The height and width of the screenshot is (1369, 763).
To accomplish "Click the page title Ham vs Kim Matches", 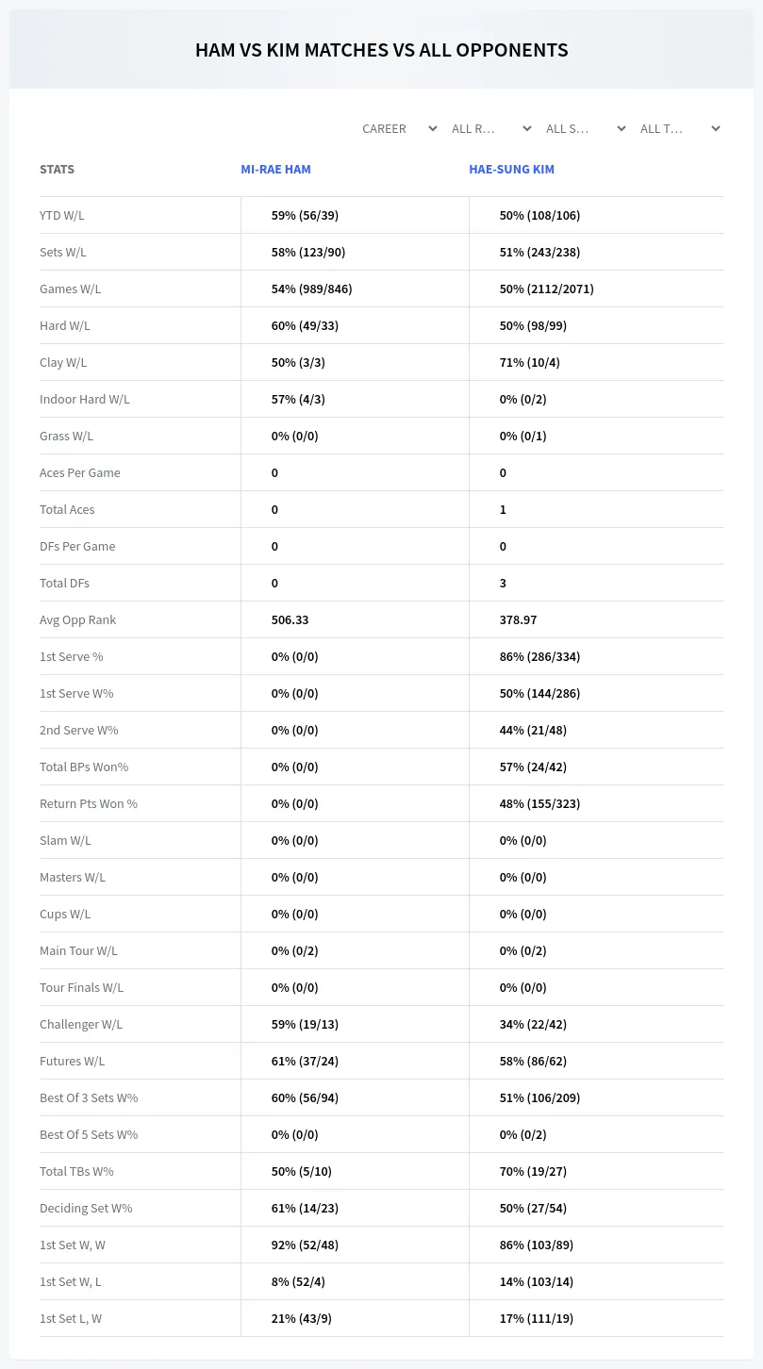I will (381, 50).
